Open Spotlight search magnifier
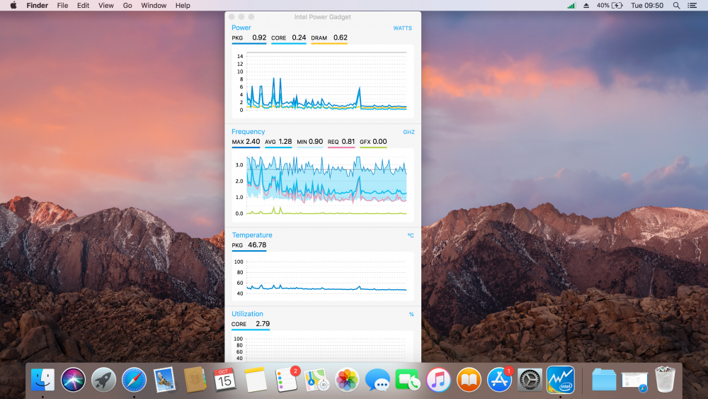This screenshot has width=708, height=399. pyautogui.click(x=676, y=6)
